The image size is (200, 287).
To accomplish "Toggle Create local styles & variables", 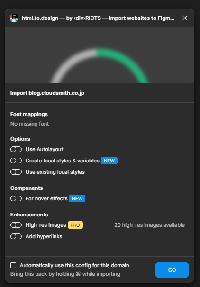I will point(16,161).
